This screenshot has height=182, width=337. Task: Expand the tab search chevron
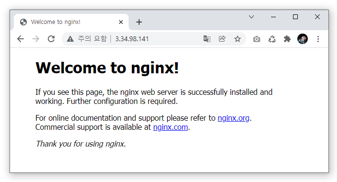click(251, 17)
